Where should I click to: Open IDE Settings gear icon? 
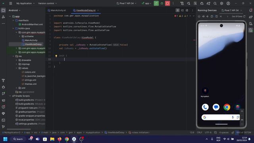(x=221, y=3)
